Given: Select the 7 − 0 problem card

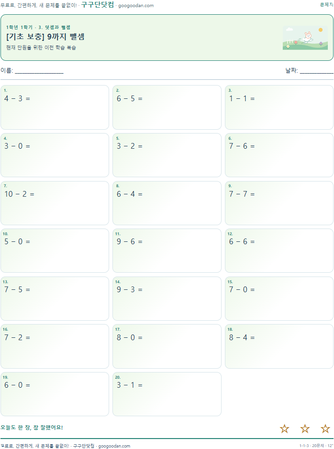Looking at the screenshot, I should pyautogui.click(x=279, y=299).
